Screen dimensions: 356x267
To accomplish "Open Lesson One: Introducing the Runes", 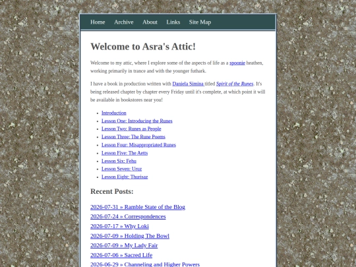I will (x=137, y=121).
